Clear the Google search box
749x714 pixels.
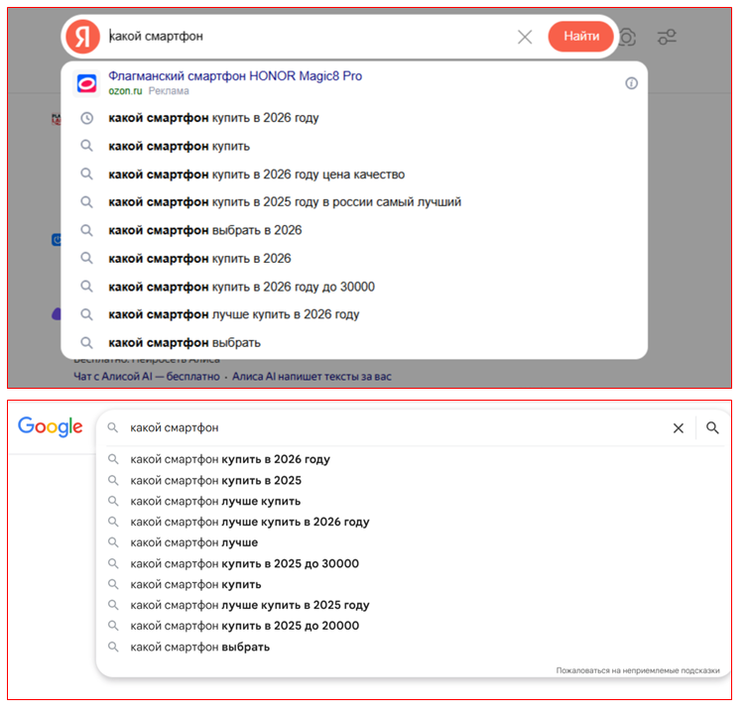click(x=679, y=428)
